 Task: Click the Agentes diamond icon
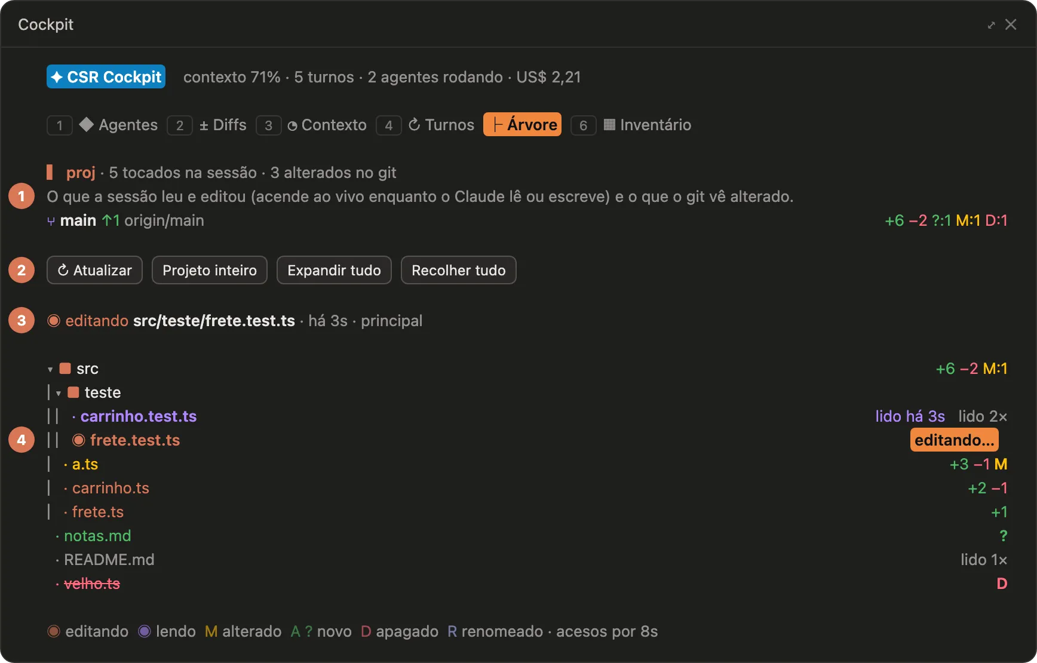pos(87,124)
